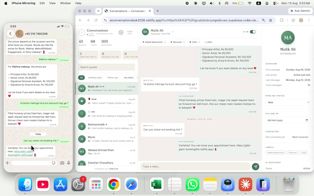Bookmark this page with star icon
This screenshot has width=314, height=196.
pyautogui.click(x=271, y=20)
